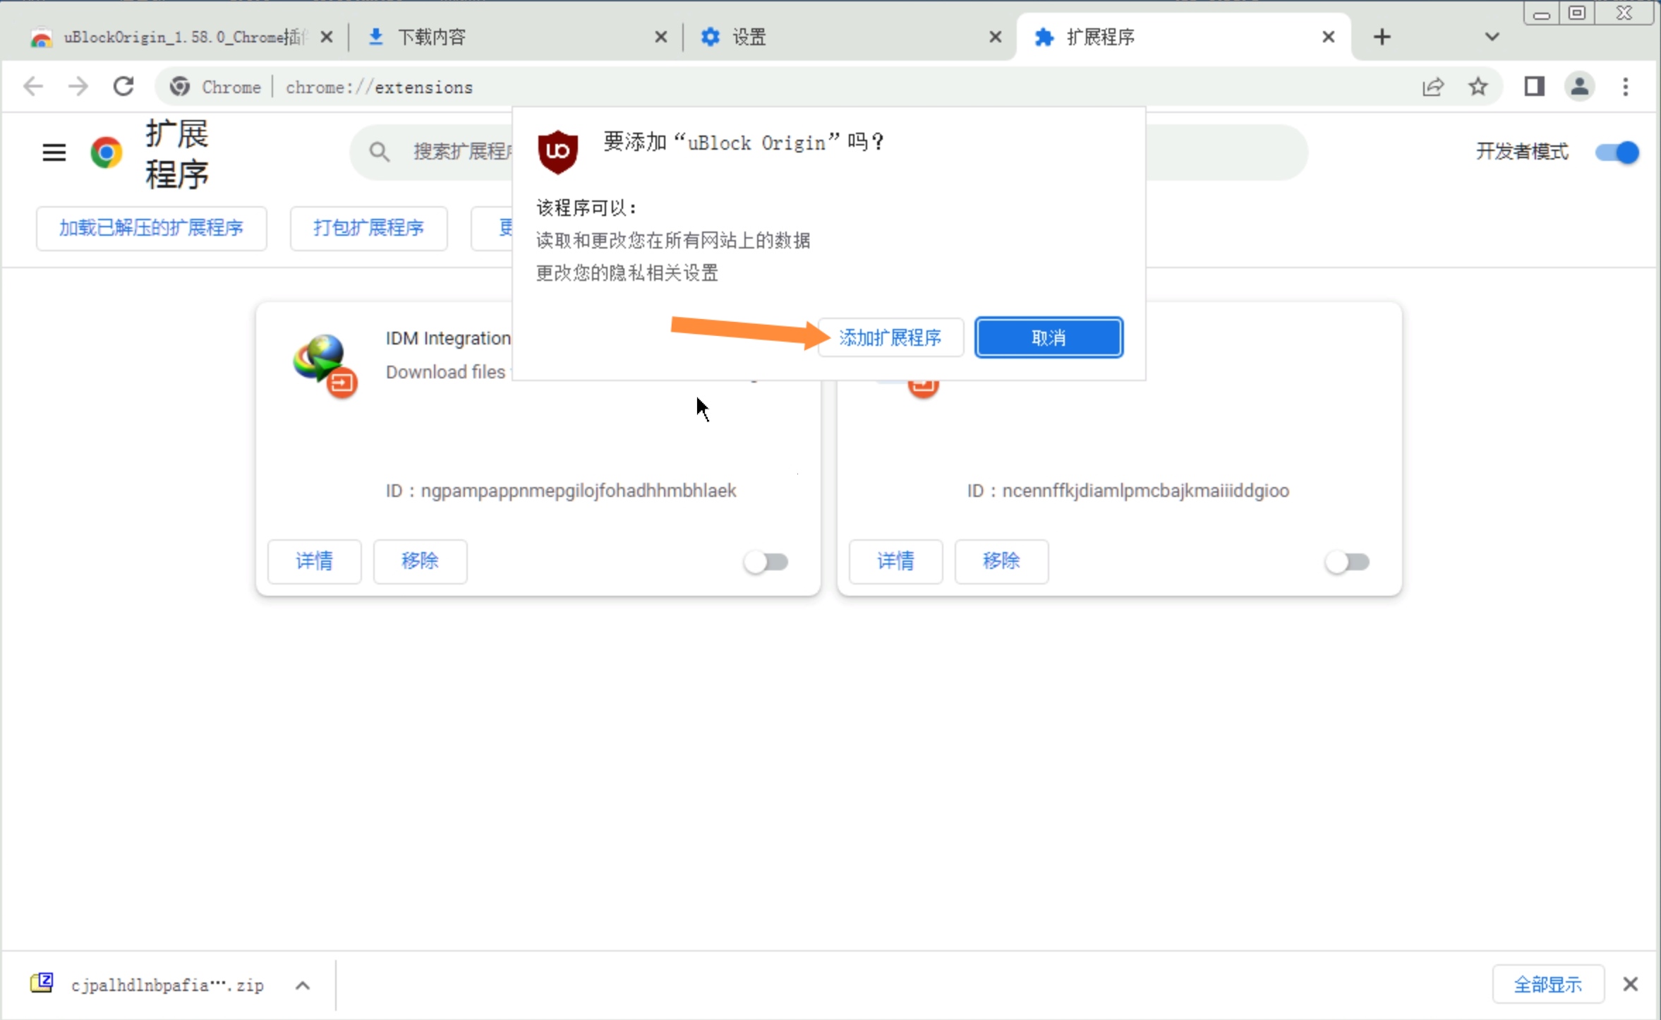This screenshot has width=1661, height=1020.
Task: Open the user profile avatar icon
Action: point(1580,87)
